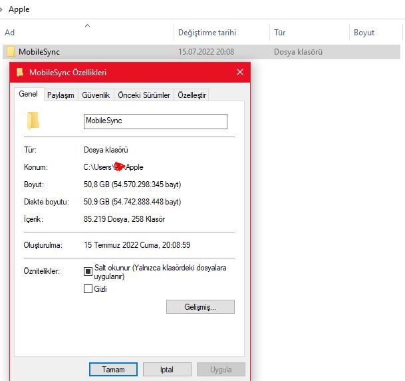This screenshot has height=381, width=405.
Task: Sort by Değiştirme tarihi column header
Action: tap(207, 33)
